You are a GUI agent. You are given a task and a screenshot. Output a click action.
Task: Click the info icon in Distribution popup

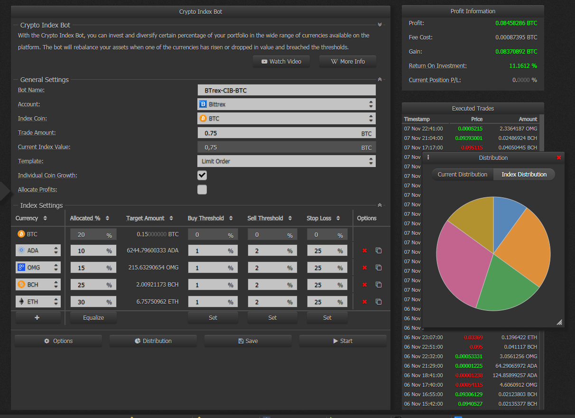click(x=428, y=158)
